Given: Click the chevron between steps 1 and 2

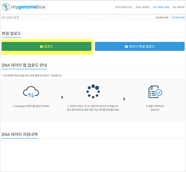Looking at the screenshot, I should coord(62,97).
